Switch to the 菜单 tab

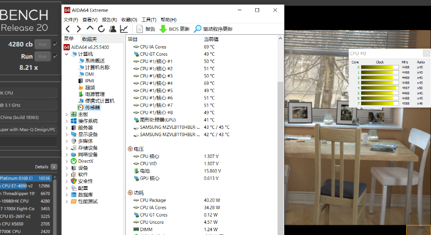click(x=69, y=39)
